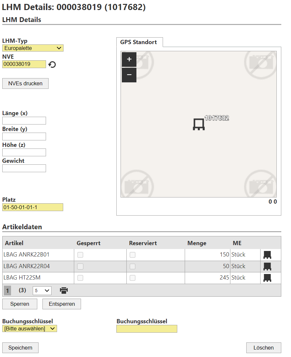Zoom in on the GPS map

[129, 59]
